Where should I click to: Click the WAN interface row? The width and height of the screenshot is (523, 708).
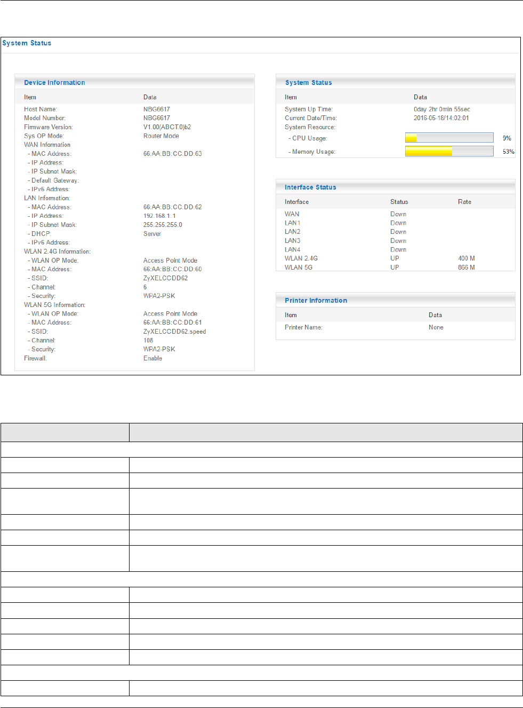396,214
